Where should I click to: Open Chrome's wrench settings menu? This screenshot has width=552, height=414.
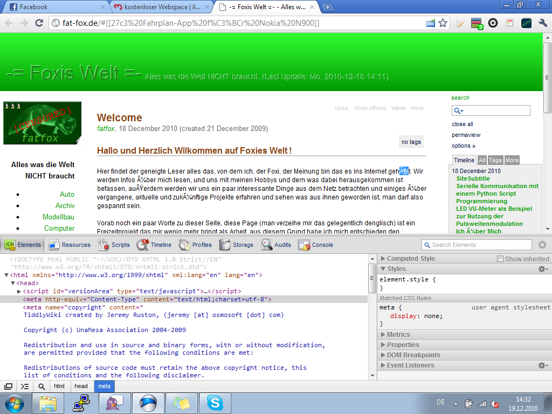pyautogui.click(x=543, y=23)
